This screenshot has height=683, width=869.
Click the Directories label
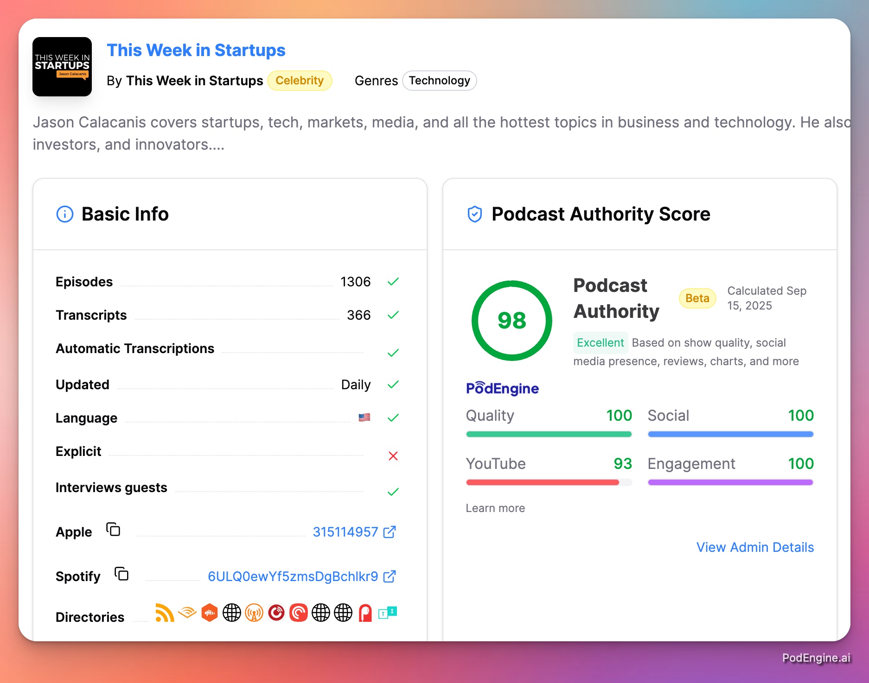[90, 617]
